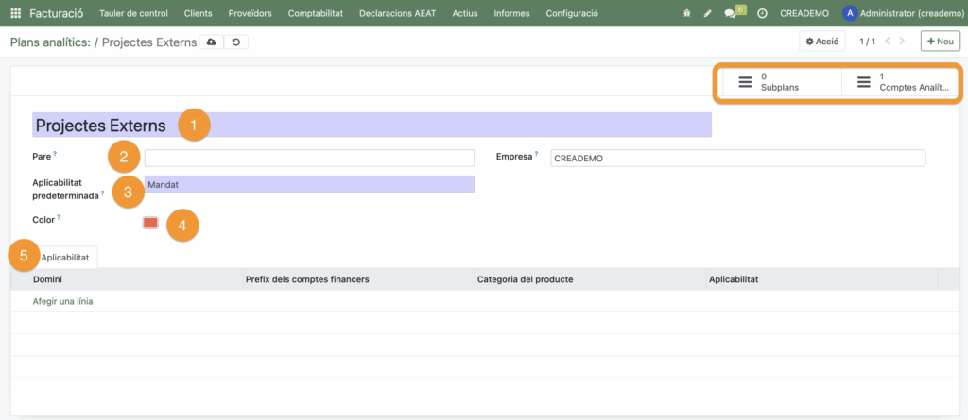
Task: Save record with the cloud upload icon
Action: point(211,42)
